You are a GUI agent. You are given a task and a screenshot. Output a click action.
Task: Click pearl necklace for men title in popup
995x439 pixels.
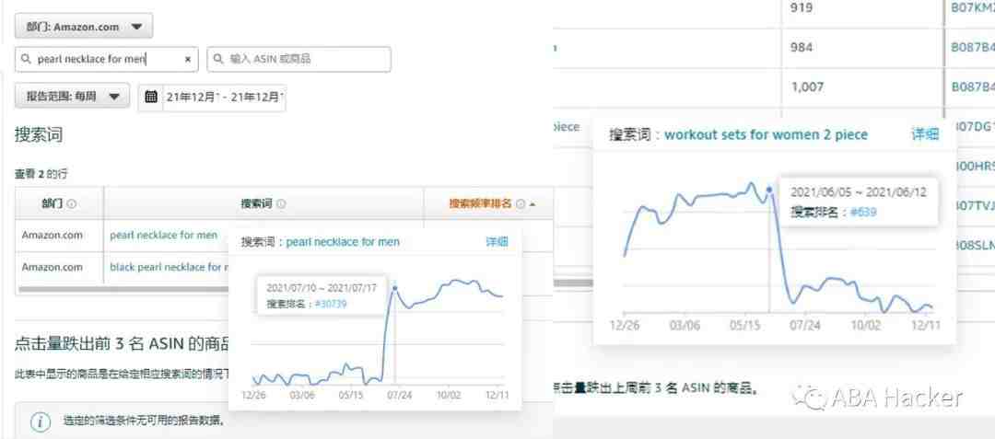[x=343, y=241]
